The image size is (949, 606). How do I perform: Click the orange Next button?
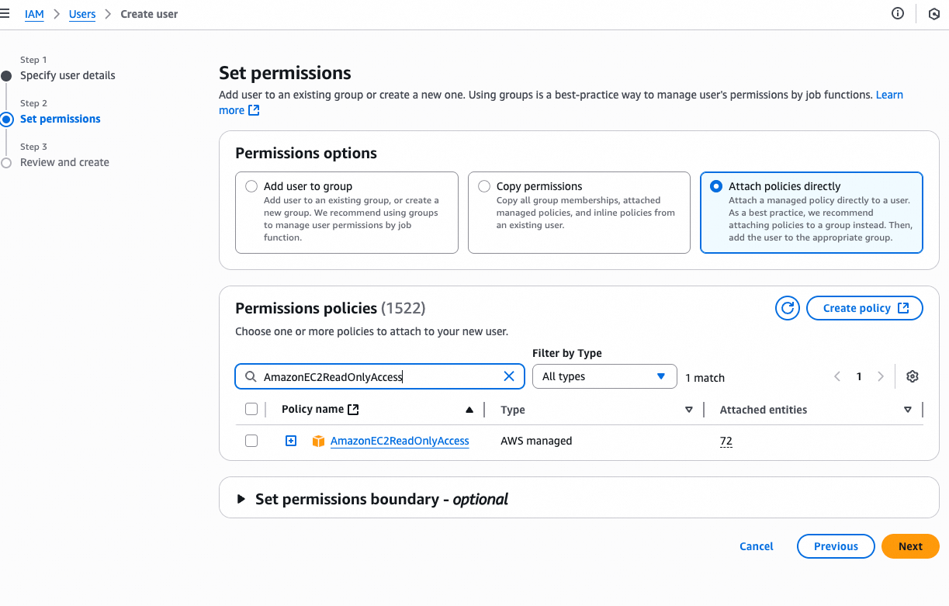[x=910, y=546]
